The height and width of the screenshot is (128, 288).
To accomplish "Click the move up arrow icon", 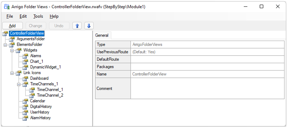I will click(x=77, y=26).
